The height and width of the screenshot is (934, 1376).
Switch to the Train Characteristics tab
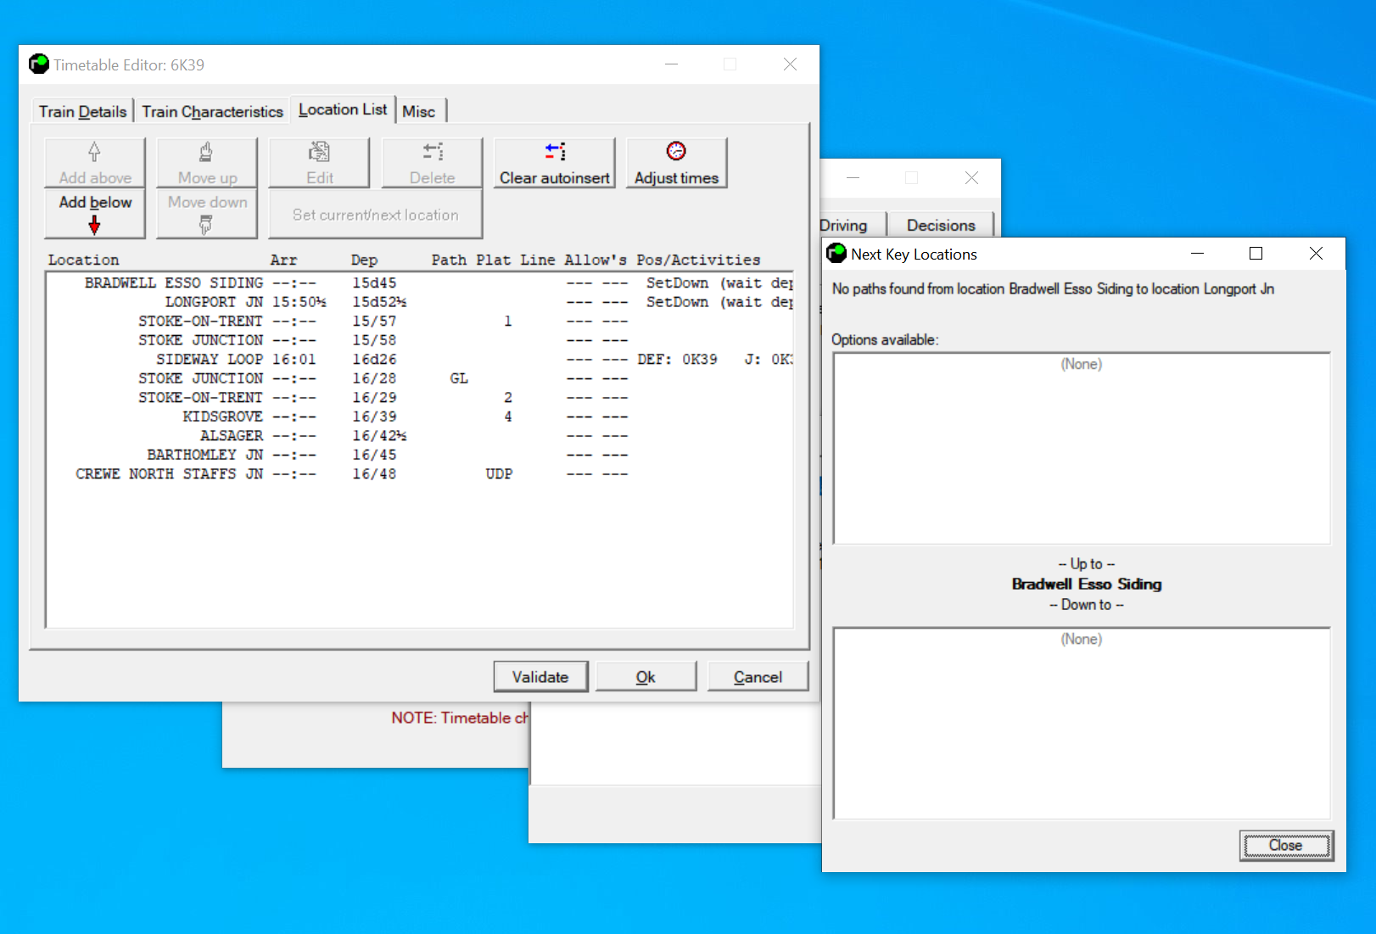coord(212,111)
